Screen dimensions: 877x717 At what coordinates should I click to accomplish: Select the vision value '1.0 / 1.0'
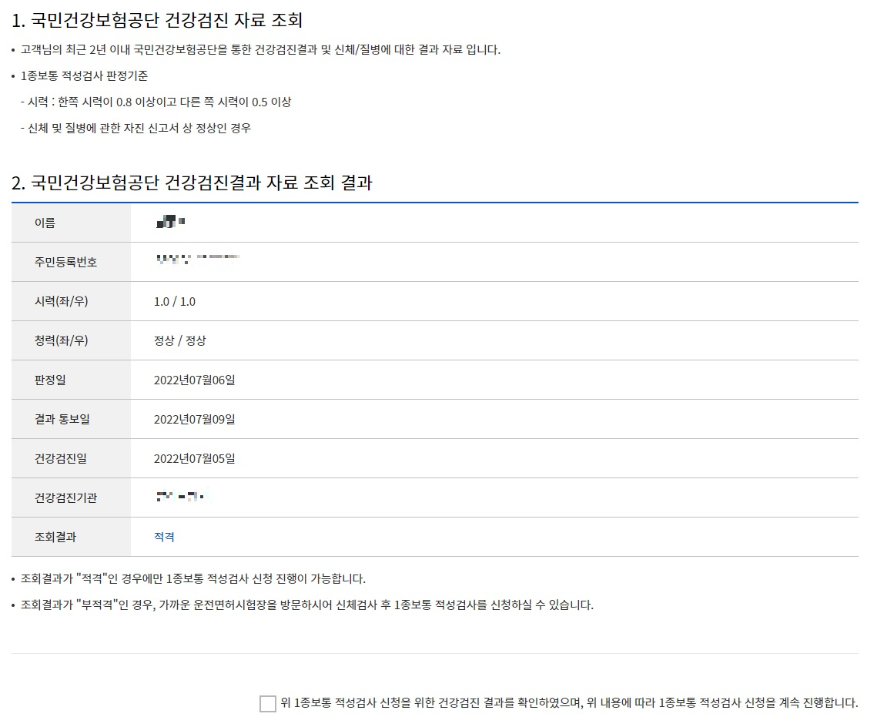point(175,301)
